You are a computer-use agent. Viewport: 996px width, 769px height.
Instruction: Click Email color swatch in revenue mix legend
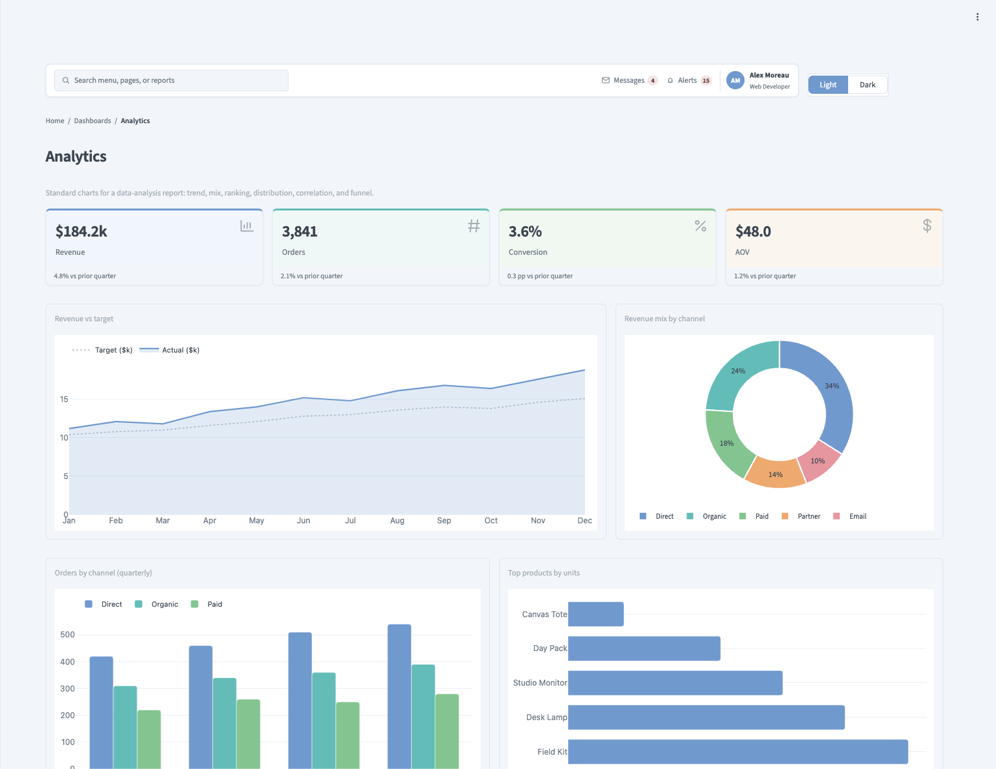click(x=836, y=516)
